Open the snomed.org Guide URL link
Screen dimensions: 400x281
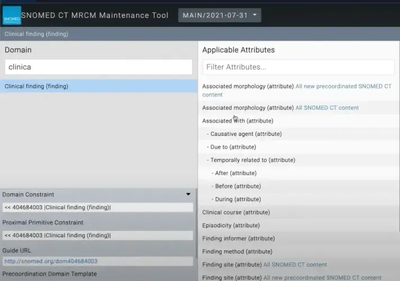point(51,261)
